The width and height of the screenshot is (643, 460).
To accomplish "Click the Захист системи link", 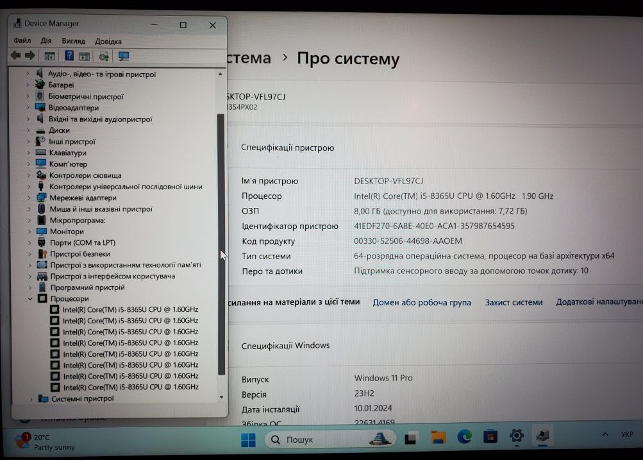I will [x=514, y=302].
